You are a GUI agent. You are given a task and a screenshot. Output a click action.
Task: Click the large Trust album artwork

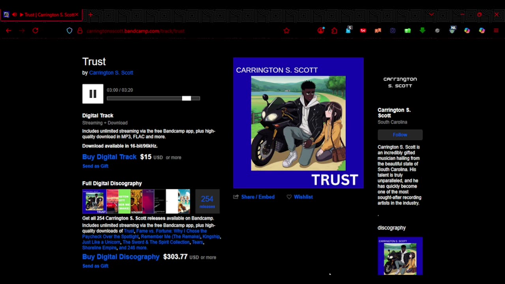[x=298, y=123]
